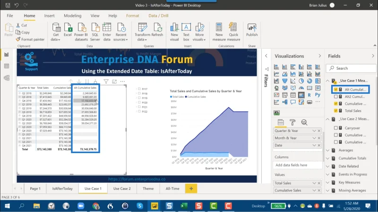Expand the Cumulative Totals table
Viewport: 378px width, 212px height.
point(327,158)
